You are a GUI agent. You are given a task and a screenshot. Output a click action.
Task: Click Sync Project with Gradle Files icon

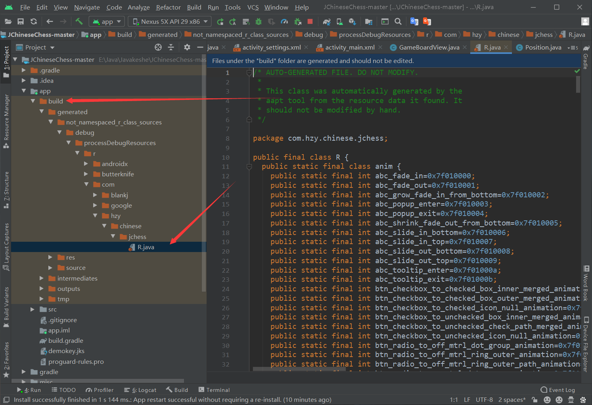coord(326,21)
